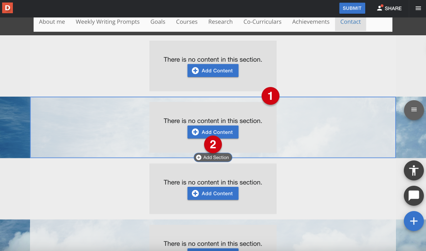Viewport: 426px width, 251px height.
Task: View the Co-Curriculars tab
Action: 262,22
